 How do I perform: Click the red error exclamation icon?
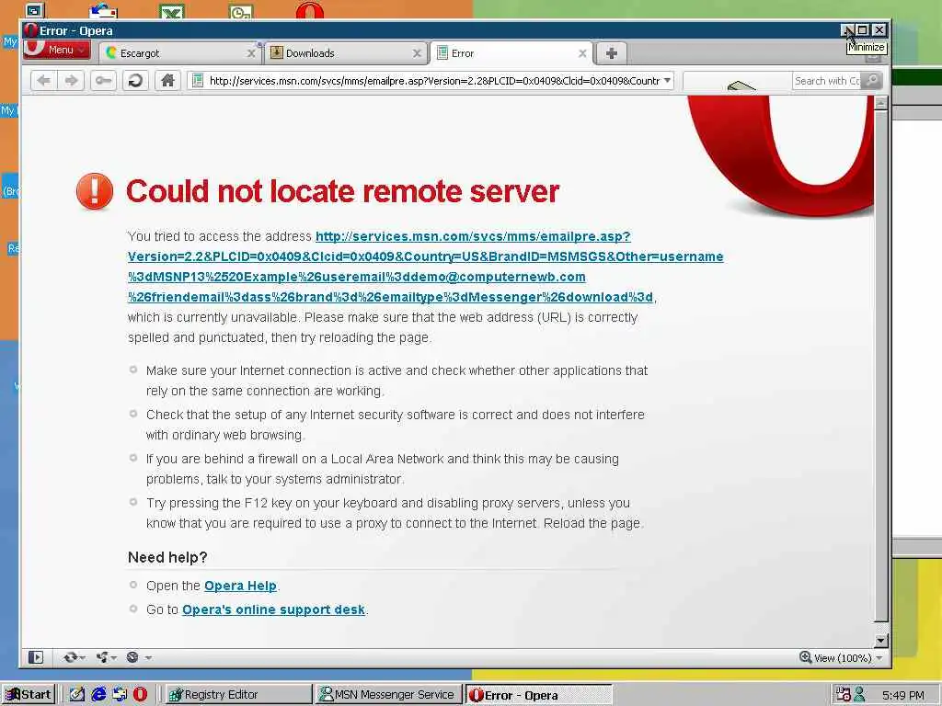coord(95,191)
